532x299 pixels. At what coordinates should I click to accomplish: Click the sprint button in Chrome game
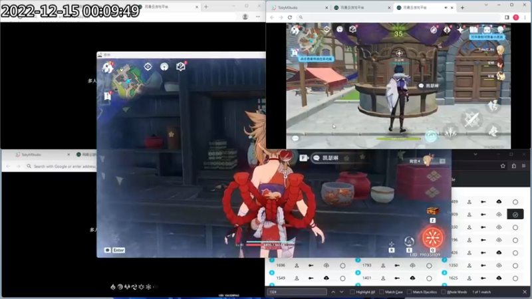coord(493,131)
